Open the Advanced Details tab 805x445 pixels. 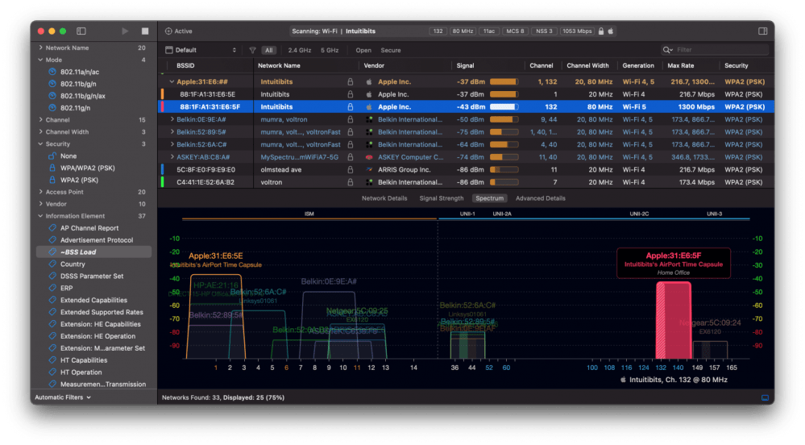(540, 198)
